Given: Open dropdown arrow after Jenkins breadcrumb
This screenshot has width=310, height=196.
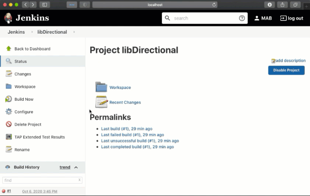Looking at the screenshot, I should (32, 32).
